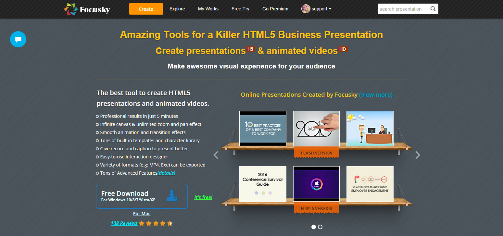This screenshot has height=236, width=503.
Task: Open the 108 Reviews link
Action: (x=124, y=223)
